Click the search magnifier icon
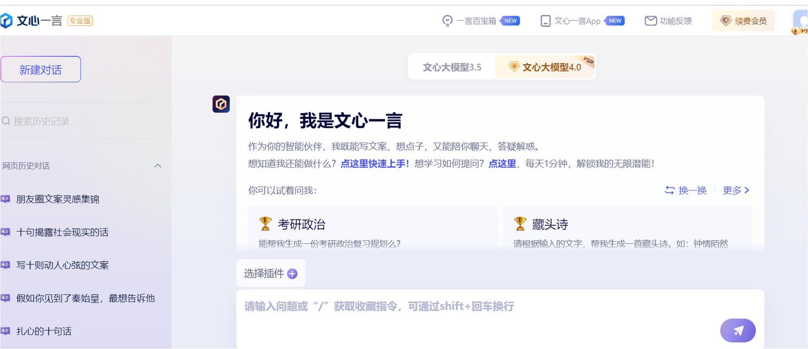The image size is (808, 349). 6,121
